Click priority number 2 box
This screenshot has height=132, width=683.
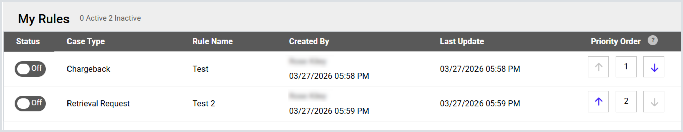coord(626,102)
